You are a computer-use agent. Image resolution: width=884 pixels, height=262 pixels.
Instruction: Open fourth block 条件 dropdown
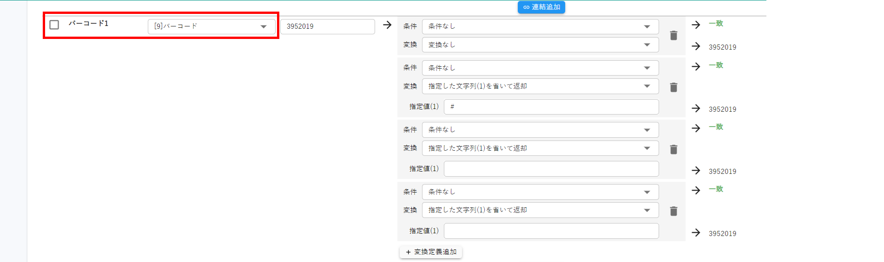pos(540,192)
